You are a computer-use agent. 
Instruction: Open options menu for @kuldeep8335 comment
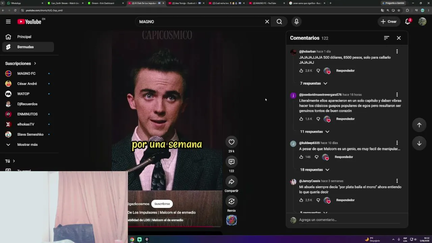click(x=397, y=143)
